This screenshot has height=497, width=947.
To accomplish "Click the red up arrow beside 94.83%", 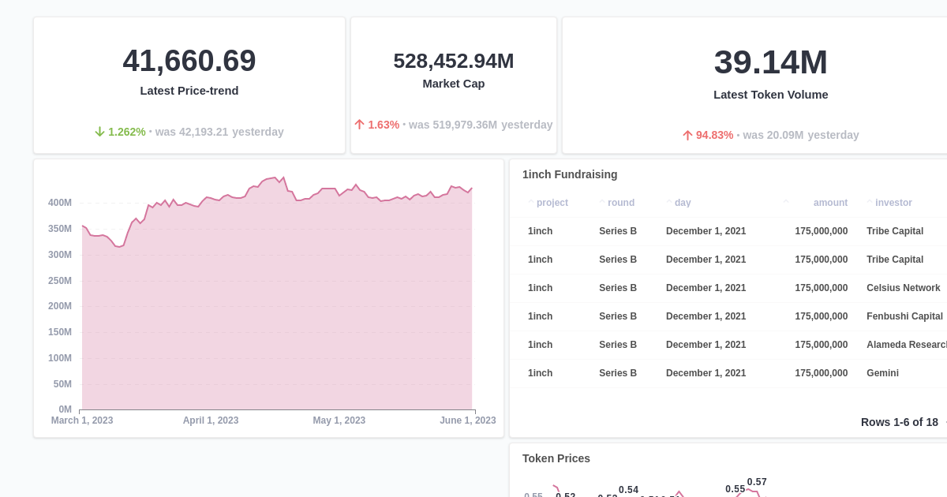I will (x=687, y=136).
